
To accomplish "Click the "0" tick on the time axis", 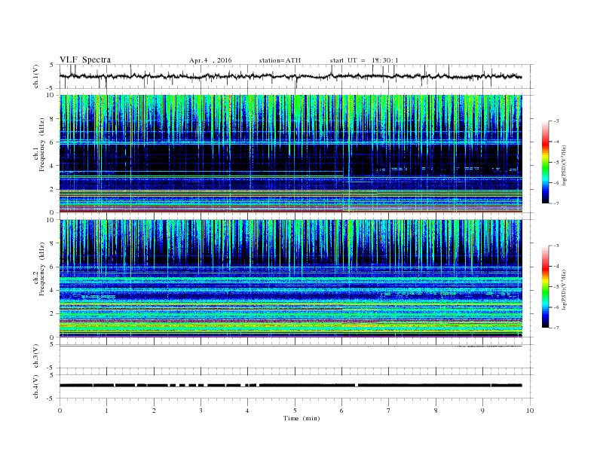I will pyautogui.click(x=60, y=411).
